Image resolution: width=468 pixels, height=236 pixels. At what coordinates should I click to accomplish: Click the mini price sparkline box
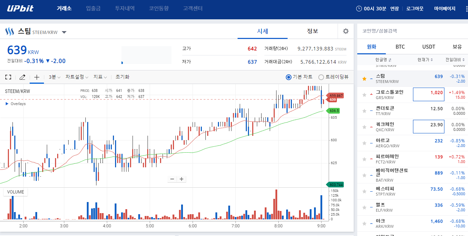146,55
